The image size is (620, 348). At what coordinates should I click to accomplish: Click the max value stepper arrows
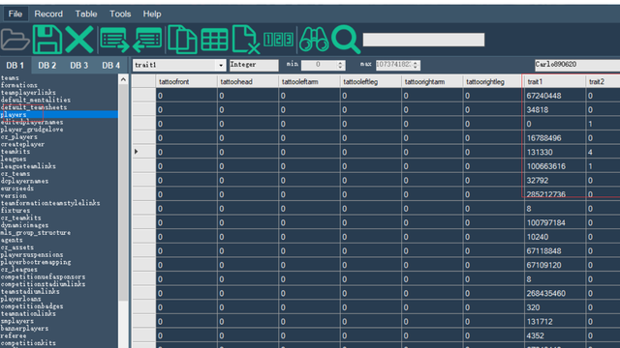tap(416, 65)
